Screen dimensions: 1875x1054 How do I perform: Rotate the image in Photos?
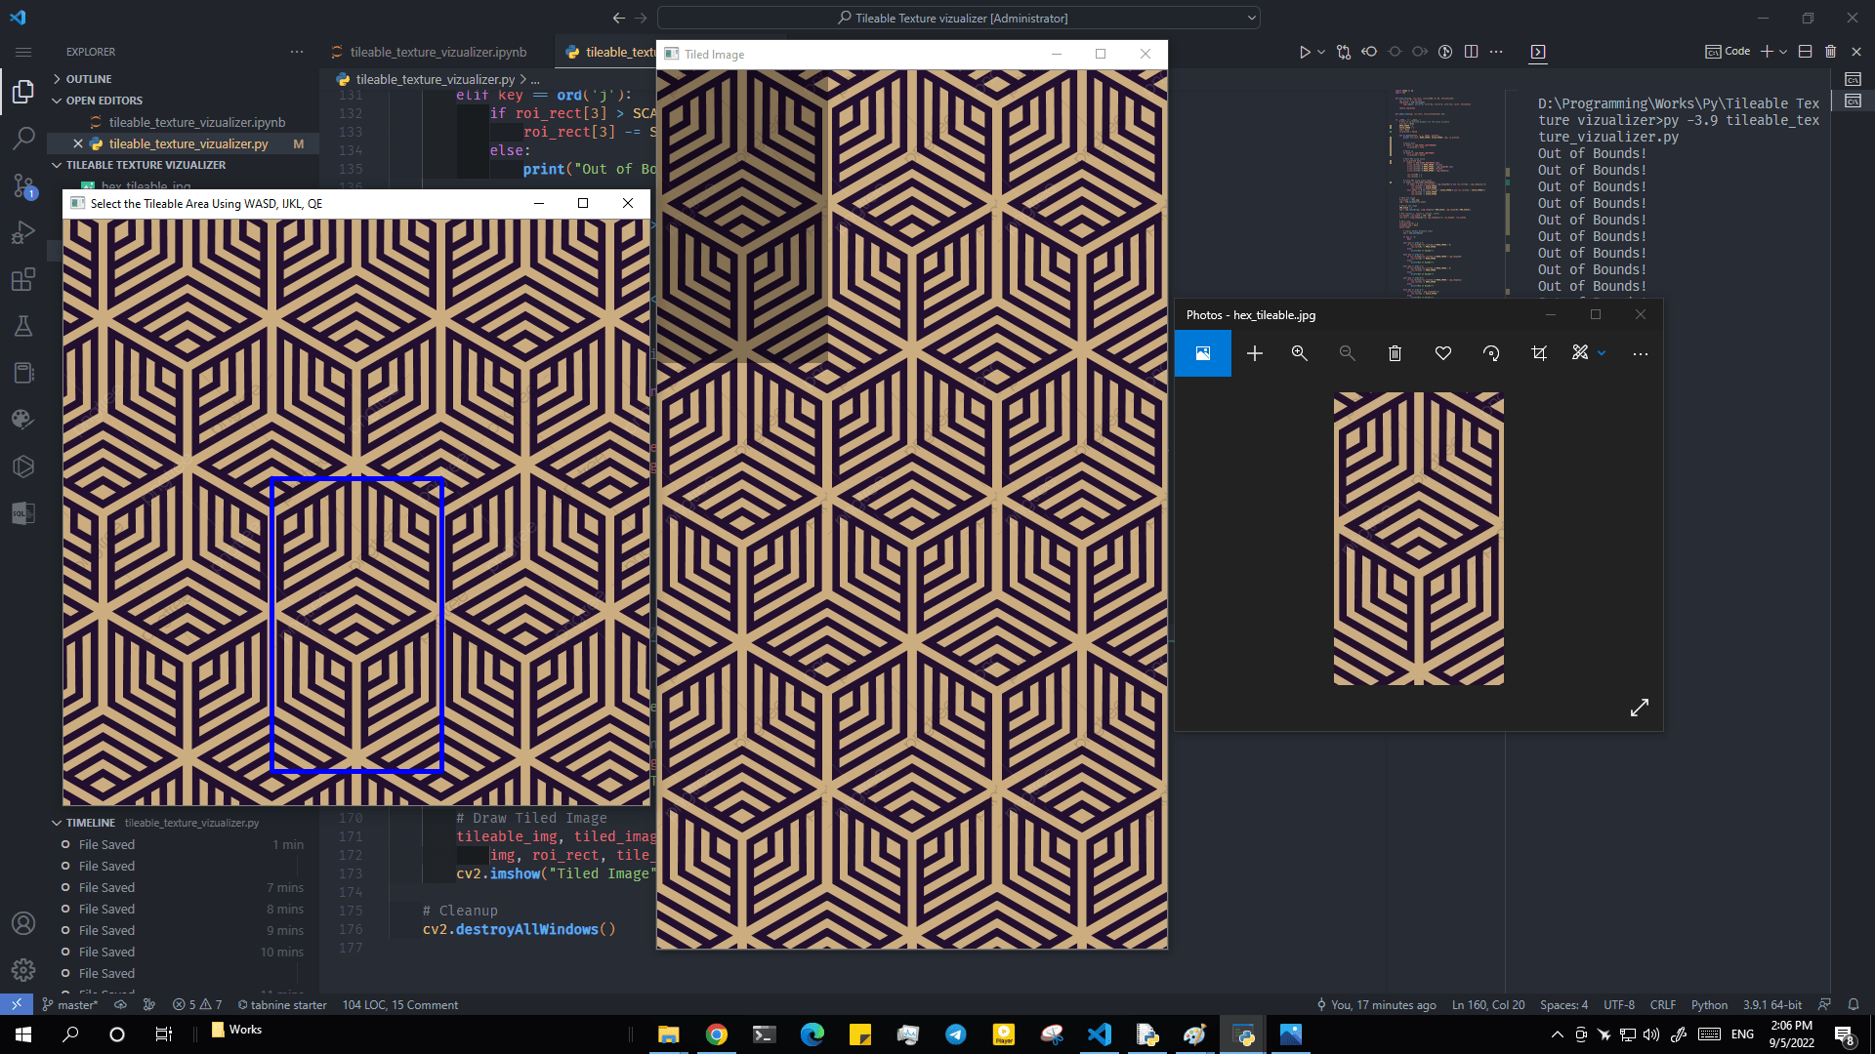click(x=1491, y=353)
